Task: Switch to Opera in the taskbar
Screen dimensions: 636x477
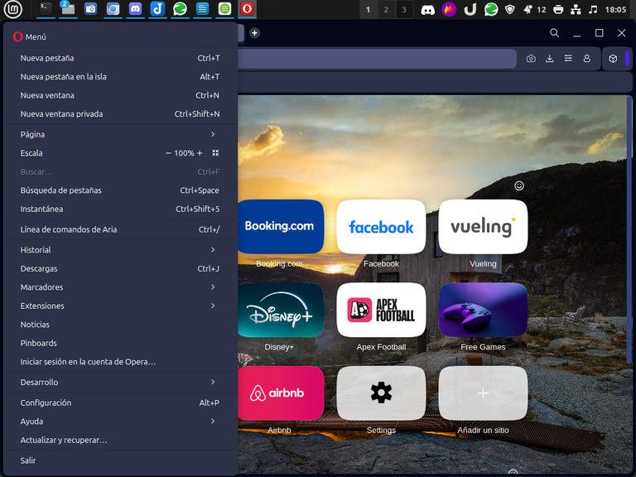Action: 247,9
